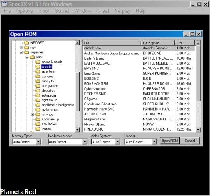Sort list by Description column header
The image size is (210, 196).
(x=158, y=43)
